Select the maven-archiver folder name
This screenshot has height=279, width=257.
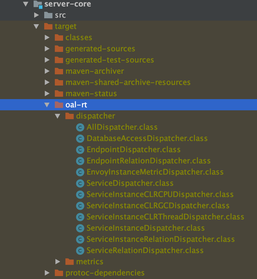click(x=95, y=71)
